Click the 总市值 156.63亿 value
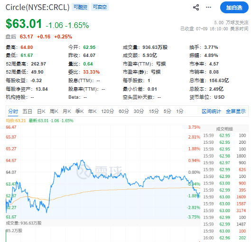251x242 pixels. pyautogui.click(x=219, y=80)
